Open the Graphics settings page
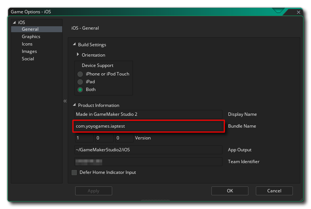 [31, 37]
